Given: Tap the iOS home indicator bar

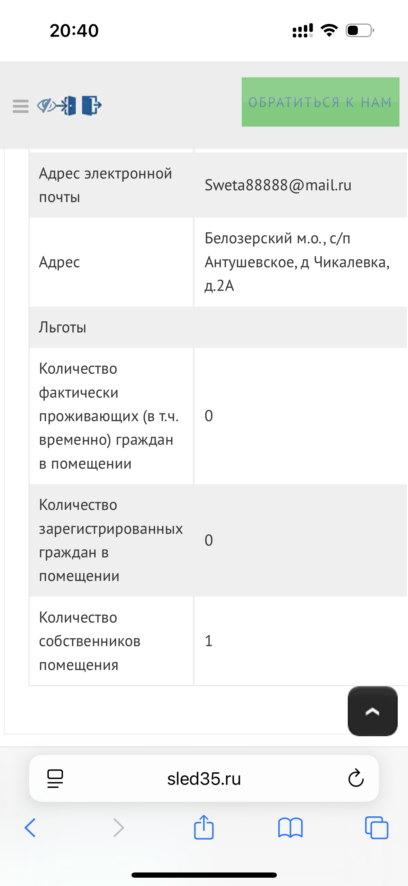Looking at the screenshot, I should point(204,875).
